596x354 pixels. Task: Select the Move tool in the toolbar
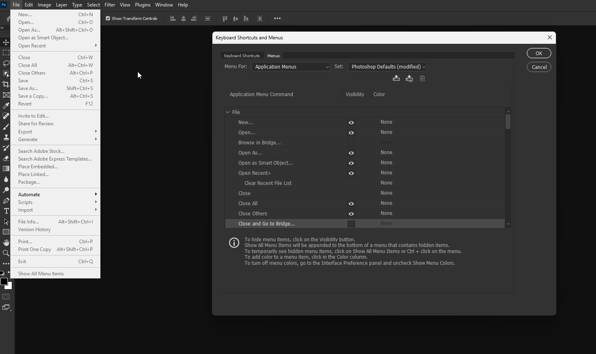click(6, 42)
